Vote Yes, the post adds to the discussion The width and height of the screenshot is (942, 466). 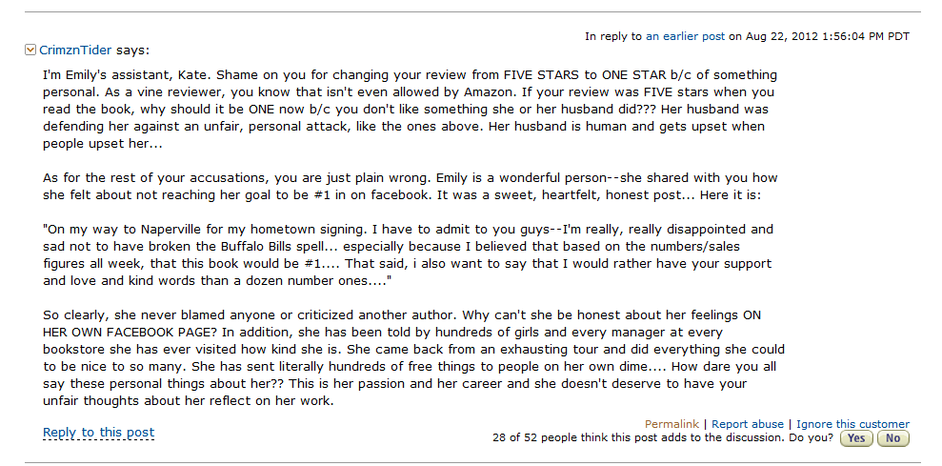click(856, 438)
